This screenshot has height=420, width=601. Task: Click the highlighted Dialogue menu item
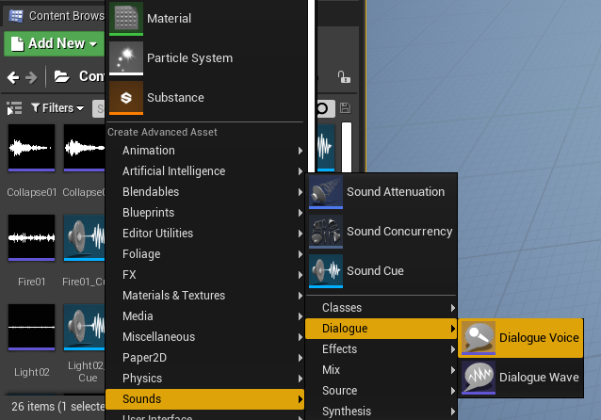point(381,329)
